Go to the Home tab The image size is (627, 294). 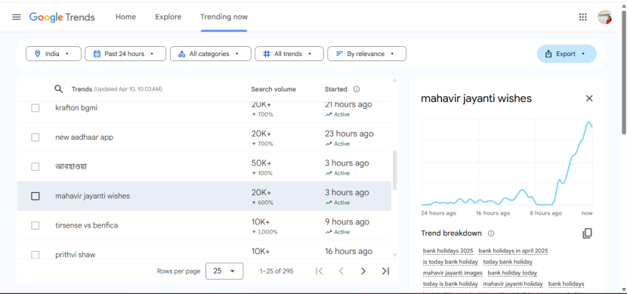125,17
